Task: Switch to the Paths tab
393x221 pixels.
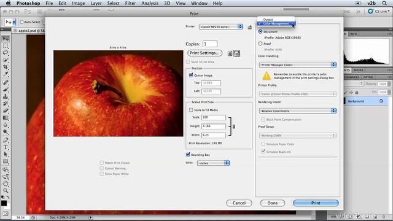Action: pyautogui.click(x=368, y=77)
